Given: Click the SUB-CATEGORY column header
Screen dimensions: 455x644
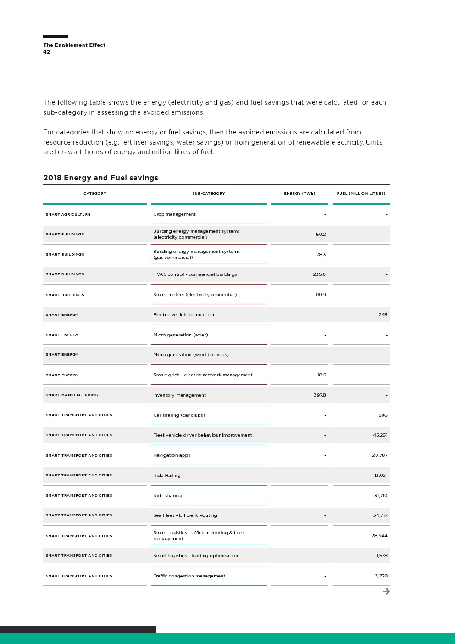Looking at the screenshot, I should (x=209, y=193).
